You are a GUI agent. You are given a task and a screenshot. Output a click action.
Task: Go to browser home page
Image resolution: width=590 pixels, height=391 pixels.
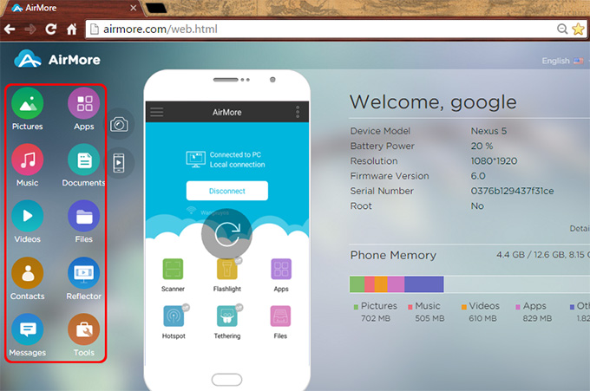click(71, 29)
